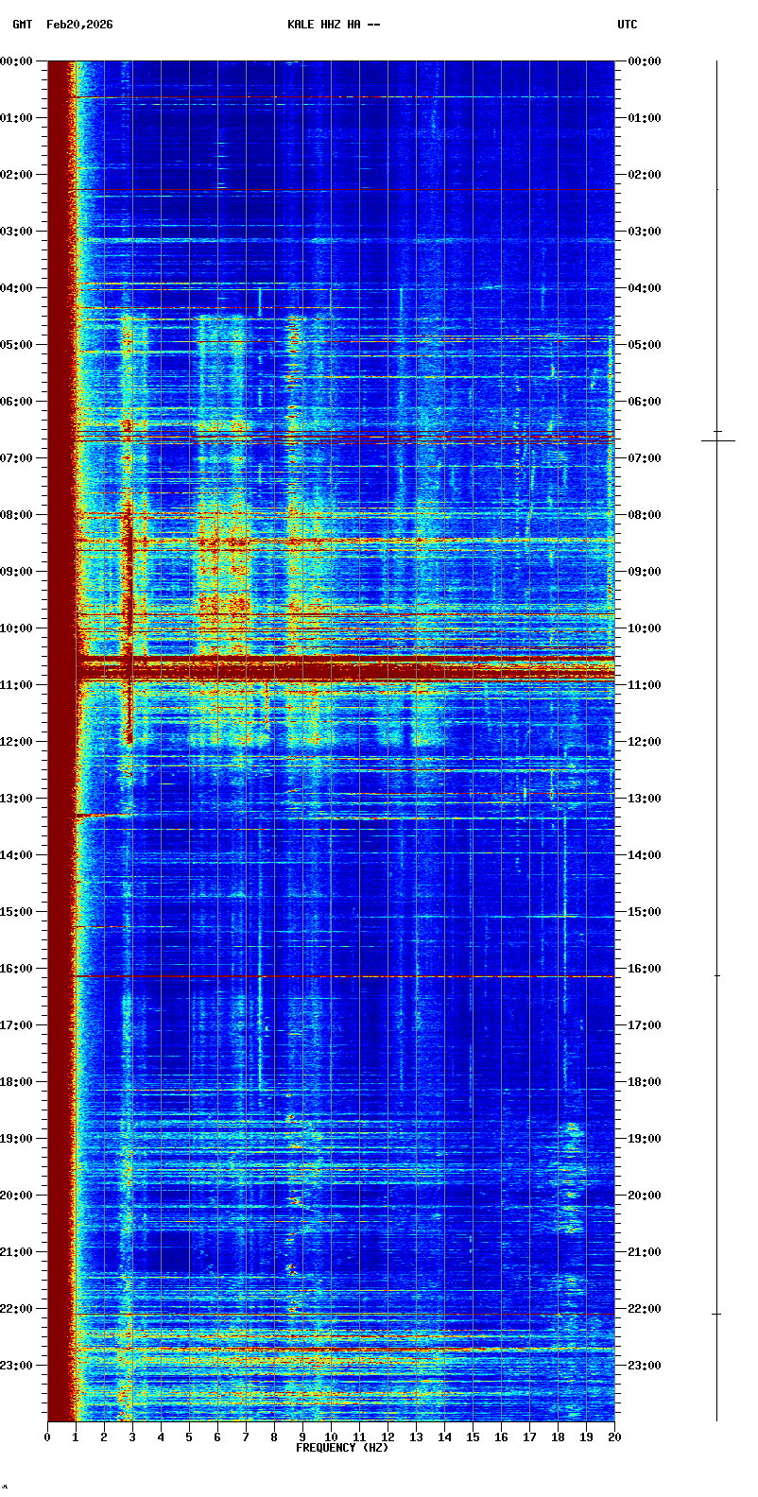Click the 10 value on frequency axis
758x1497 pixels.
[x=331, y=1437]
